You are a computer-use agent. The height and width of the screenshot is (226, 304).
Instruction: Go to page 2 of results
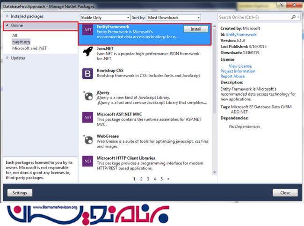point(141,178)
